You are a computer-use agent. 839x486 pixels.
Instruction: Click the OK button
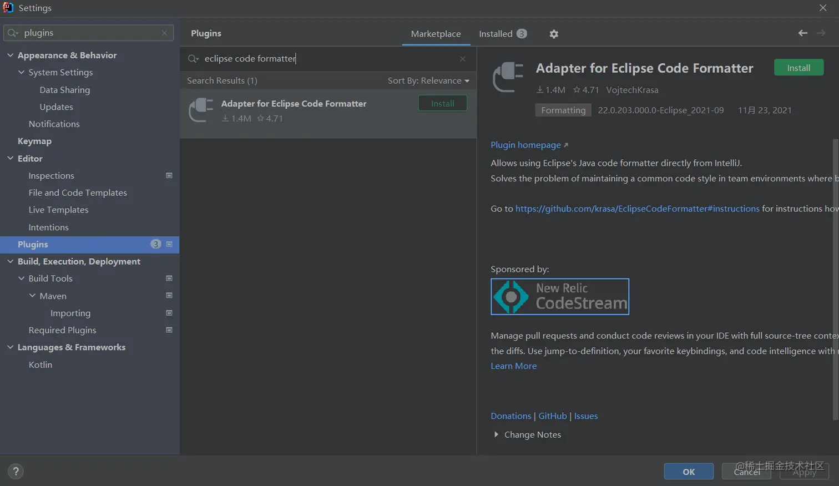689,472
